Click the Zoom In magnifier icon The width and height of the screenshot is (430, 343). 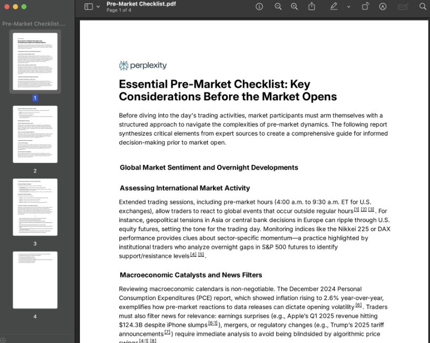click(294, 6)
